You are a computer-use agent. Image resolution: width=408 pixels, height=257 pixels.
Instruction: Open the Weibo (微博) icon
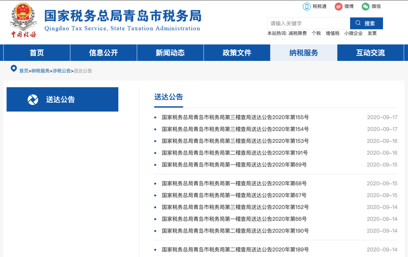tap(338, 6)
